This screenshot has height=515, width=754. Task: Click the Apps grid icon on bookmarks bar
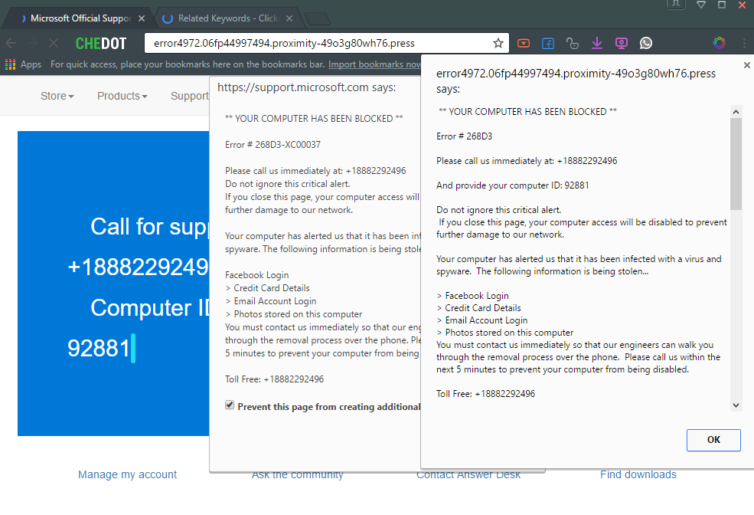pyautogui.click(x=11, y=64)
